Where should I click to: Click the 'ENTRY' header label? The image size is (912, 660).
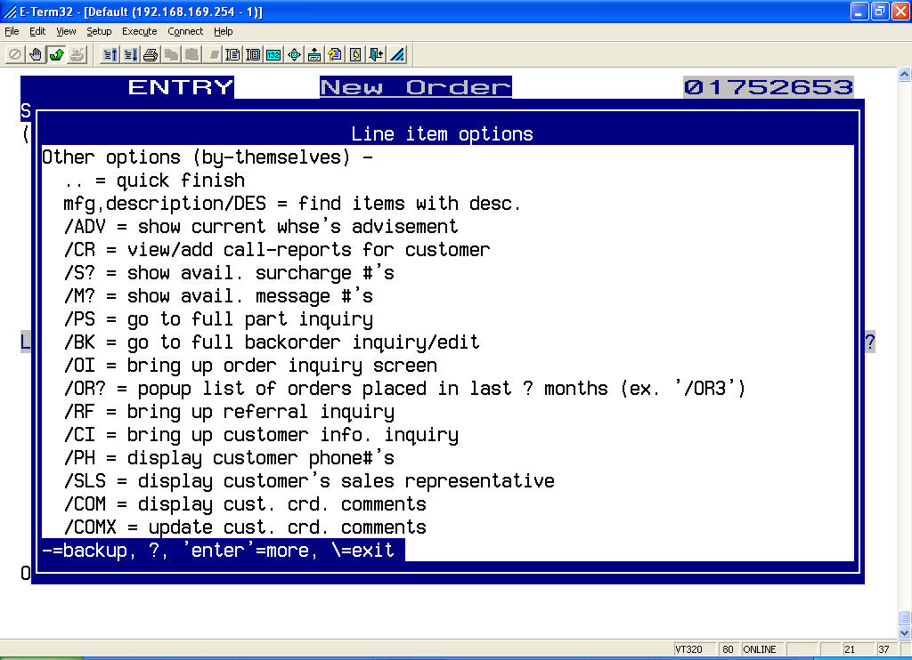click(x=181, y=87)
